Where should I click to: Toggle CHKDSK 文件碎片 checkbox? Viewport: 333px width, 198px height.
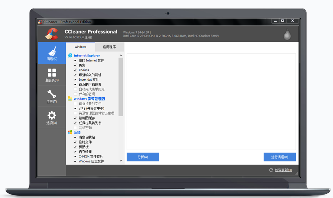(75, 156)
